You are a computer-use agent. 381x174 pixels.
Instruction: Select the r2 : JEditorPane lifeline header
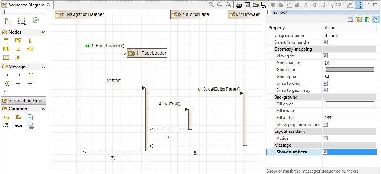(x=190, y=14)
